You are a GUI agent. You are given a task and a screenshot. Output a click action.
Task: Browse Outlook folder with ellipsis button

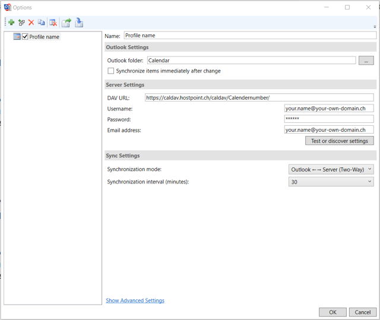(366, 61)
